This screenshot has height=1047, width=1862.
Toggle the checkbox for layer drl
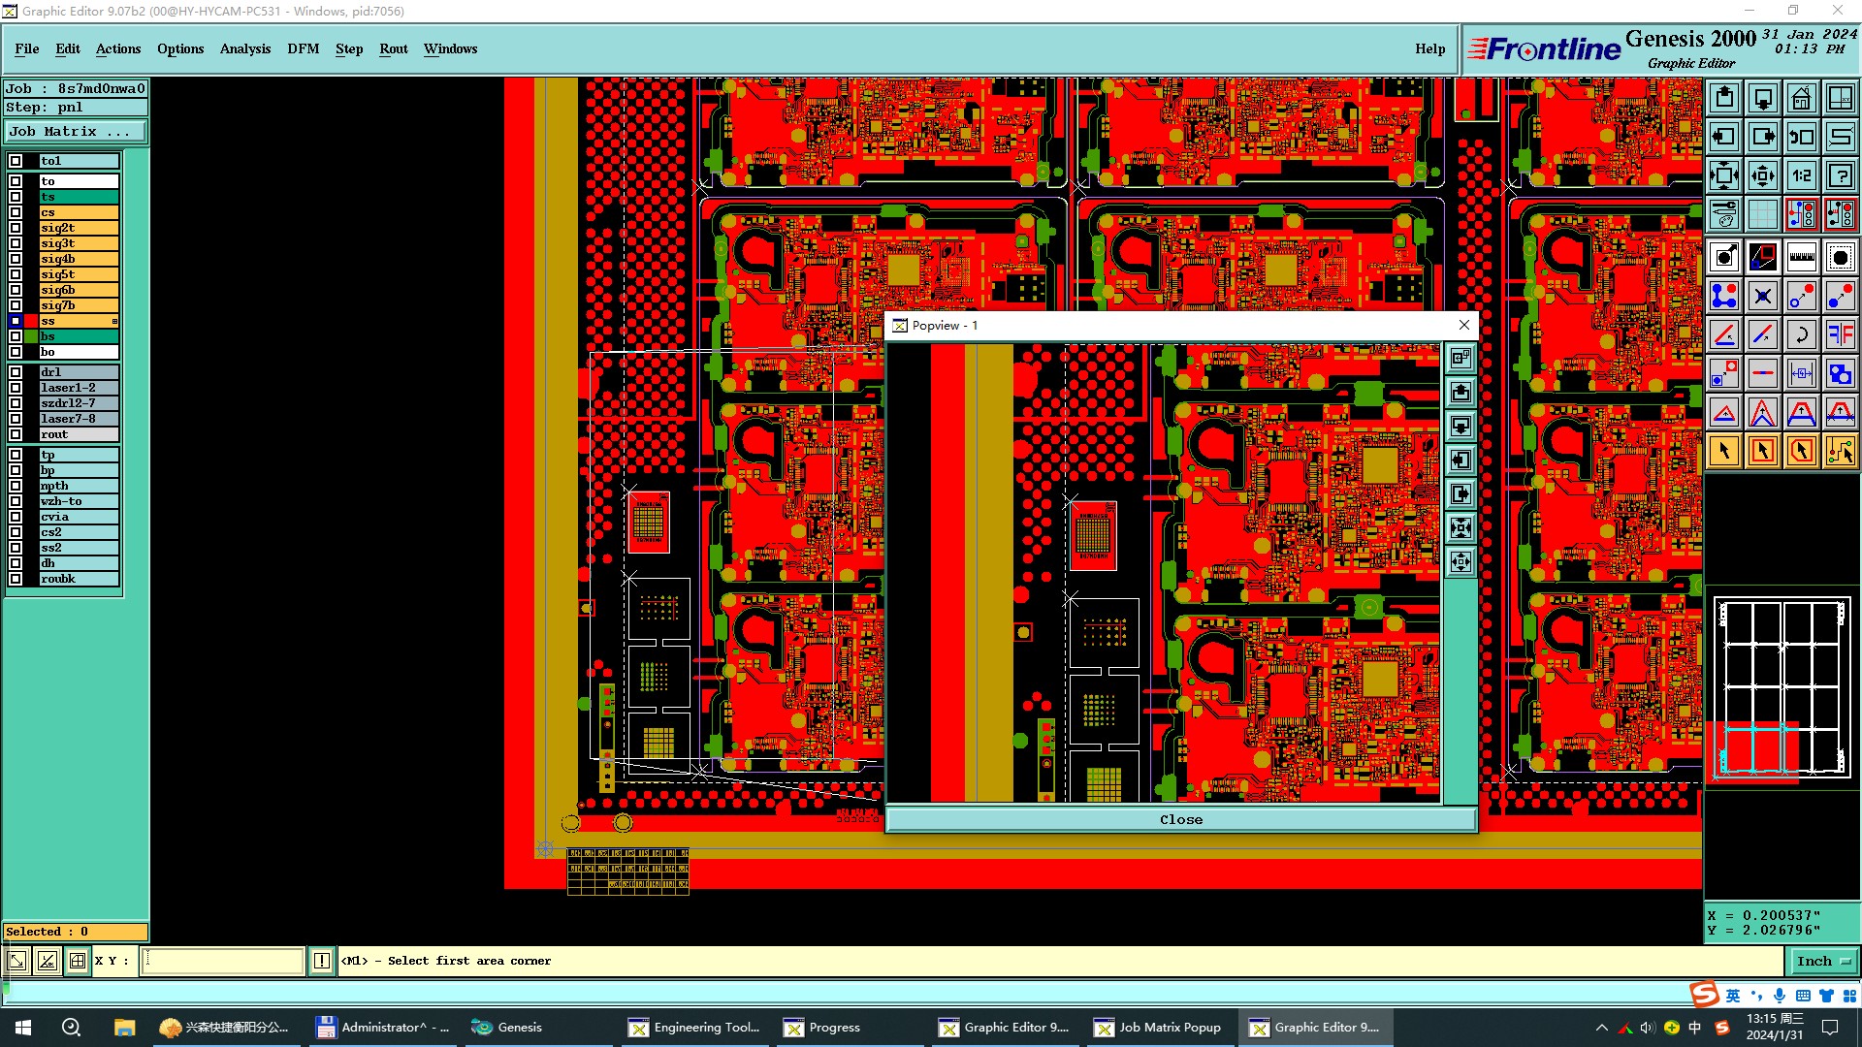click(16, 372)
